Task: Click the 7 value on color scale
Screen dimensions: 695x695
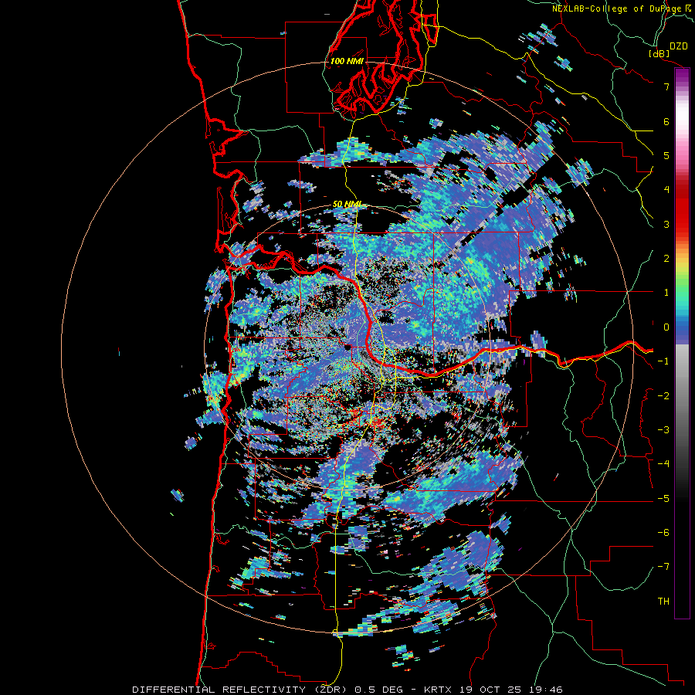Action: pos(666,86)
